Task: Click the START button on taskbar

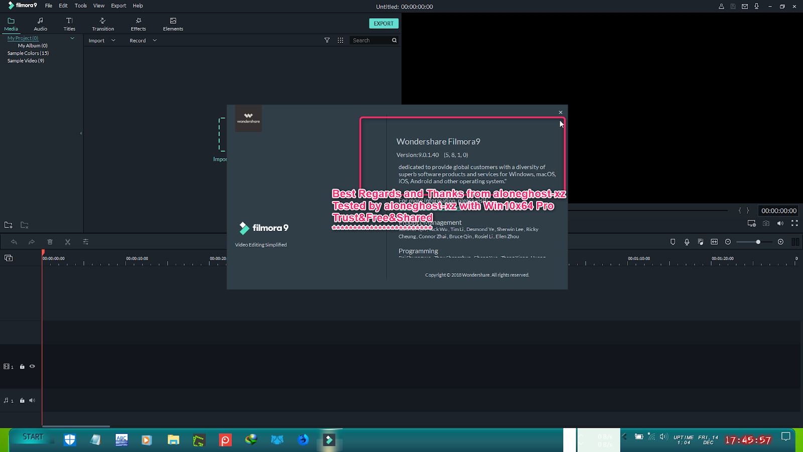Action: [33, 437]
